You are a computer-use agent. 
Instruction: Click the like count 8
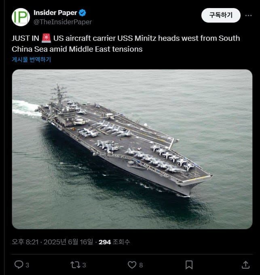click(141, 265)
